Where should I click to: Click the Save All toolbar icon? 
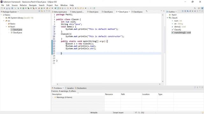pyautogui.click(x=9, y=8)
